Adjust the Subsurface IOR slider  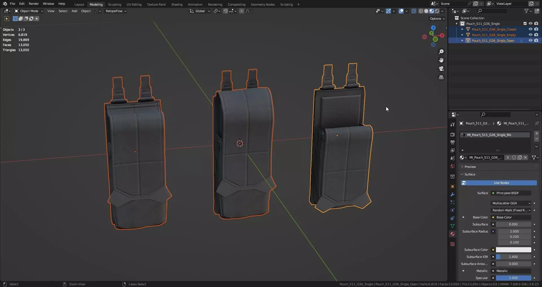513,257
